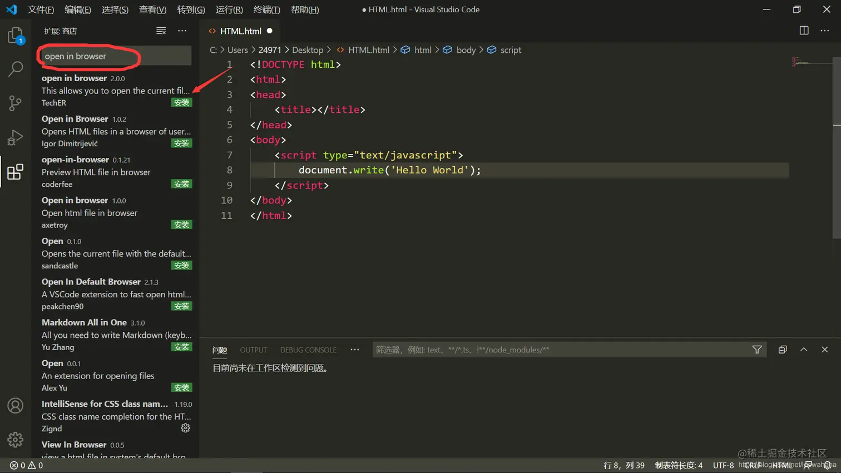The width and height of the screenshot is (841, 473).
Task: Click cursor position 行 8, 列 39
Action: pos(624,465)
